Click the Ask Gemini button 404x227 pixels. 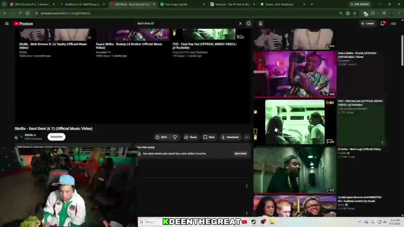pos(359,4)
